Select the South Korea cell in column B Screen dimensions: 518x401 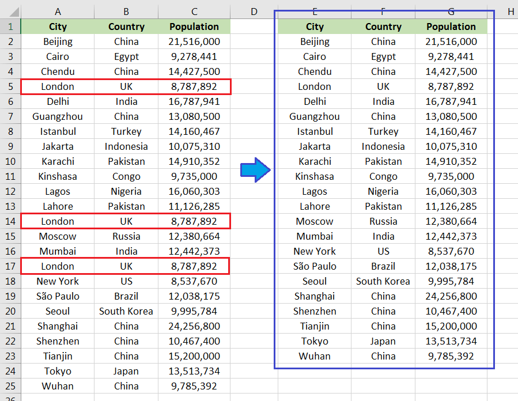point(126,311)
